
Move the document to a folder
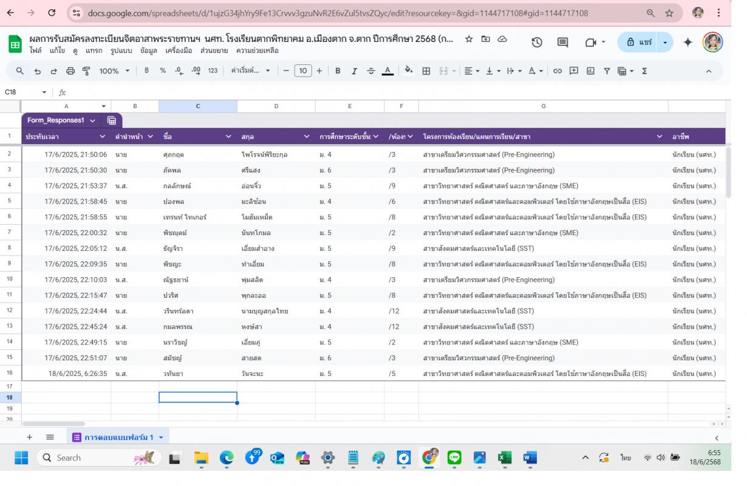pos(486,39)
